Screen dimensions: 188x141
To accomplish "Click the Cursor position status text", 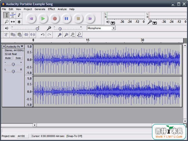I will [48, 136].
